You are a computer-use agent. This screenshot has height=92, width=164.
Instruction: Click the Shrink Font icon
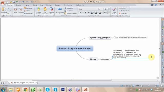[108, 9]
